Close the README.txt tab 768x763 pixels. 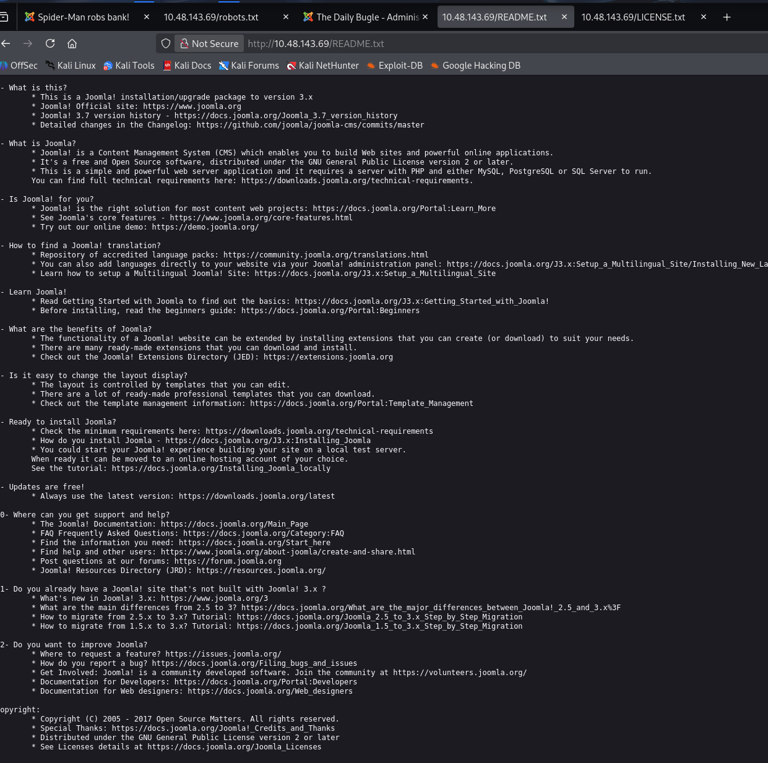coord(564,17)
